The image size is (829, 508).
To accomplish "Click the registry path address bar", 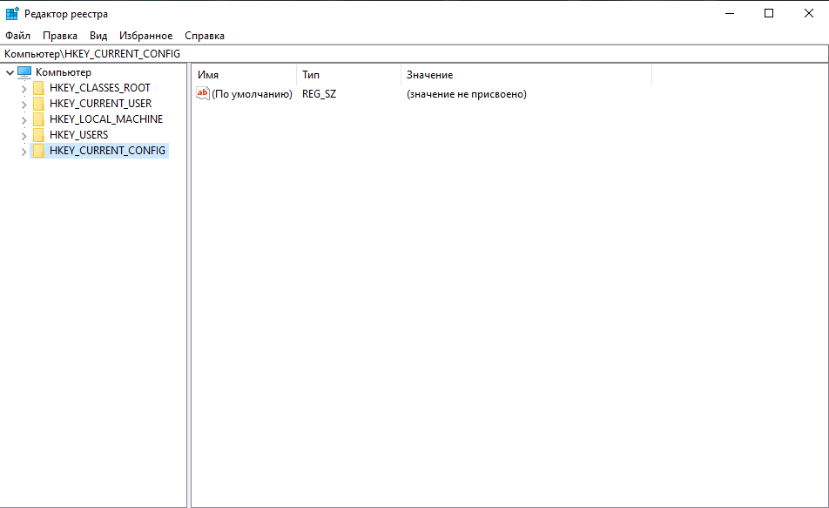I will pyautogui.click(x=414, y=53).
